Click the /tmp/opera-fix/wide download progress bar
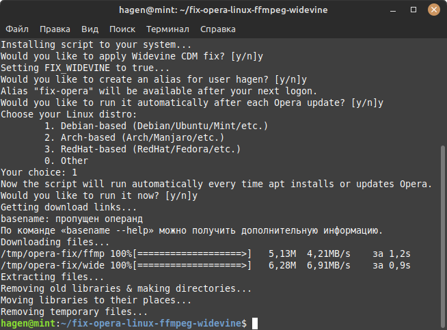Screen dimensions: 447x330 192,266
